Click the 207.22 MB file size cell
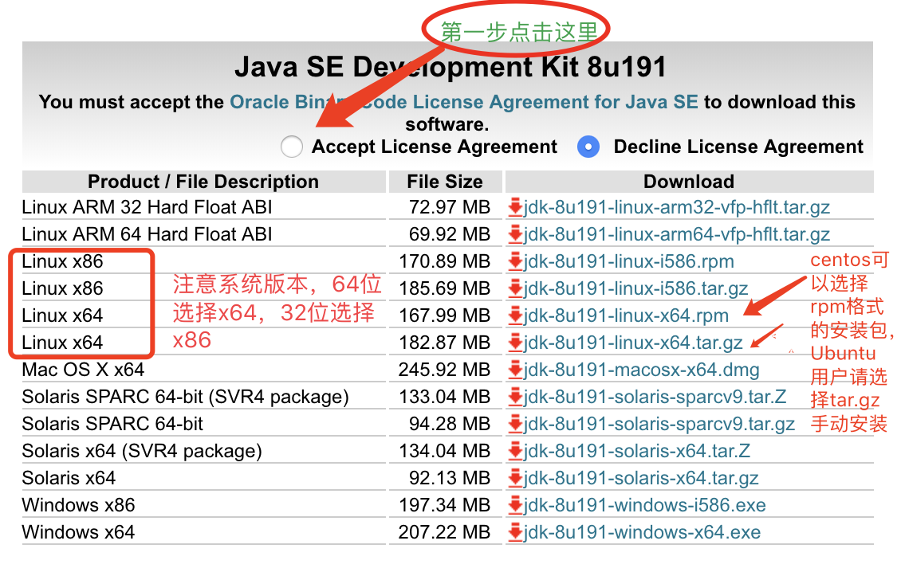This screenshot has width=901, height=572. [x=445, y=531]
